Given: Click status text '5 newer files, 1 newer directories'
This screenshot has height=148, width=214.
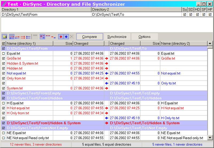Looking at the screenshot, I should click(x=177, y=145).
